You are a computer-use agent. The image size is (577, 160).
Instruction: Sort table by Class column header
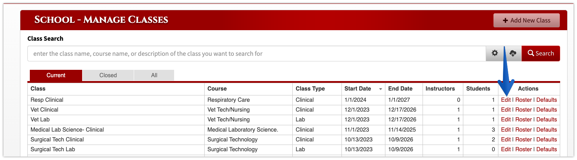38,88
